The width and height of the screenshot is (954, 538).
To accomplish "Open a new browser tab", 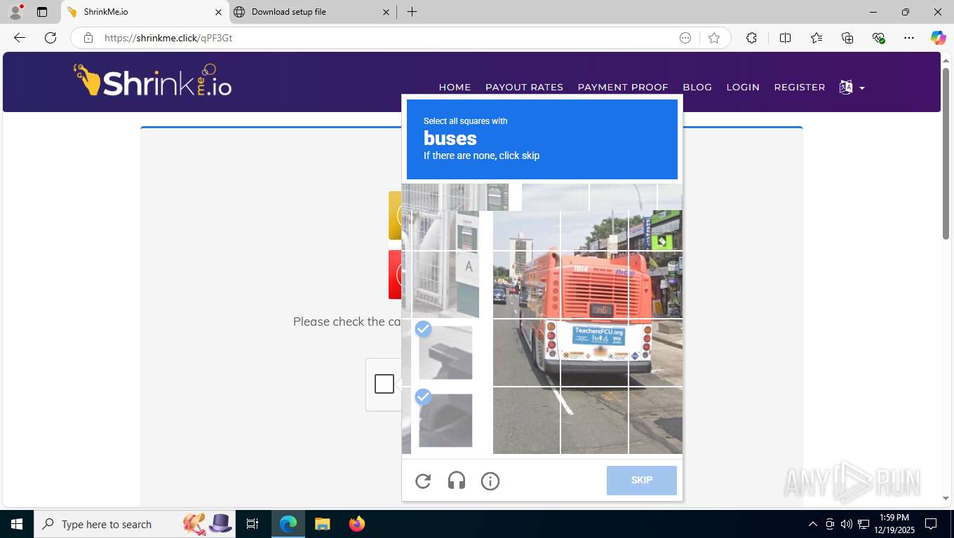I will click(x=412, y=12).
